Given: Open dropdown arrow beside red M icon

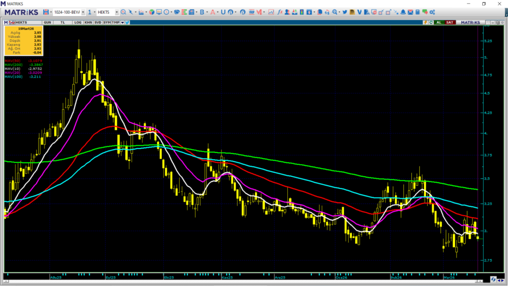Looking at the screenshot, I should click(264, 12).
